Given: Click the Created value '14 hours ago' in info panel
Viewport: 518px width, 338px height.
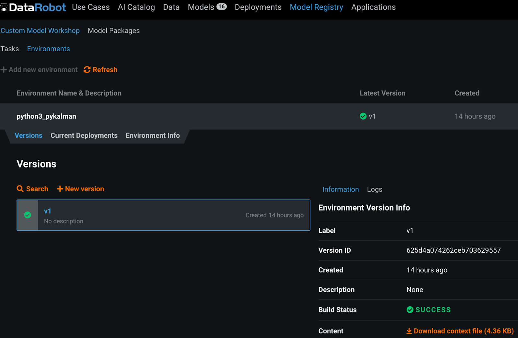Looking at the screenshot, I should [427, 270].
